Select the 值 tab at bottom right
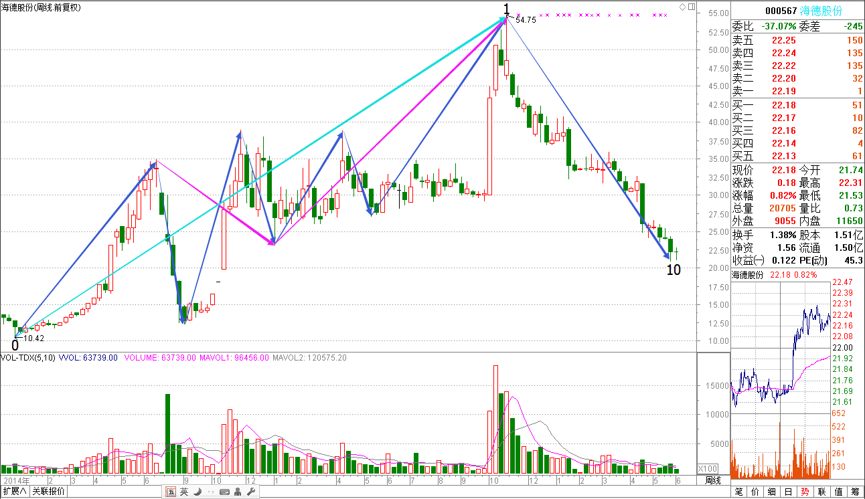Image resolution: width=865 pixels, height=499 pixels. coord(838,492)
